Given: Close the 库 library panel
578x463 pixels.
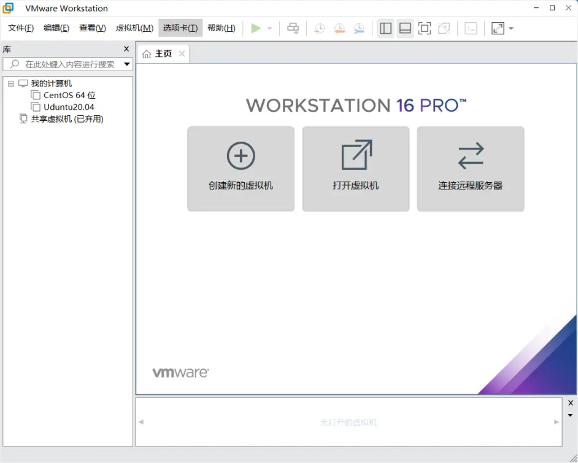Looking at the screenshot, I should (x=126, y=48).
